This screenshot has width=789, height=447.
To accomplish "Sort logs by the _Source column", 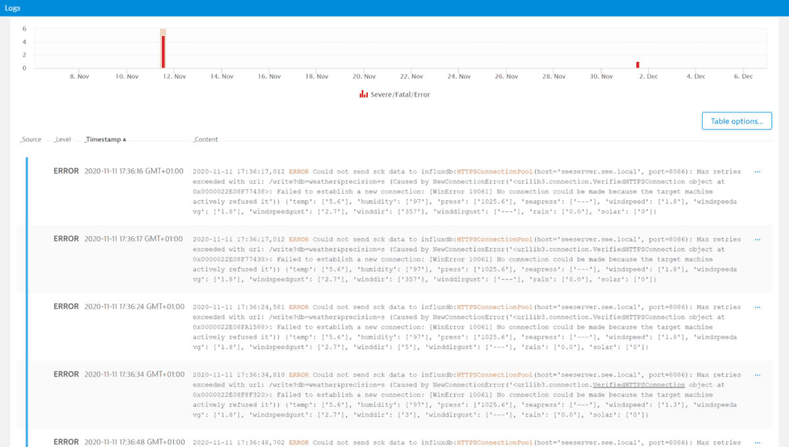I will (30, 139).
